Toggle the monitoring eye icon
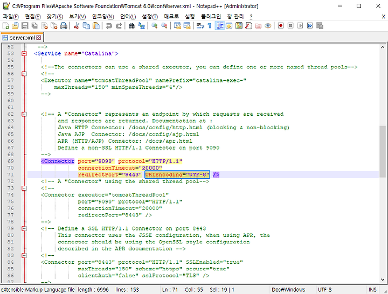Image resolution: width=388 pixels, height=294 pixels. [x=268, y=25]
